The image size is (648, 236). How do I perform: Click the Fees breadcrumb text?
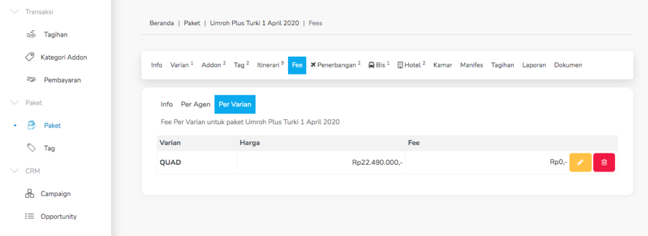coord(315,23)
